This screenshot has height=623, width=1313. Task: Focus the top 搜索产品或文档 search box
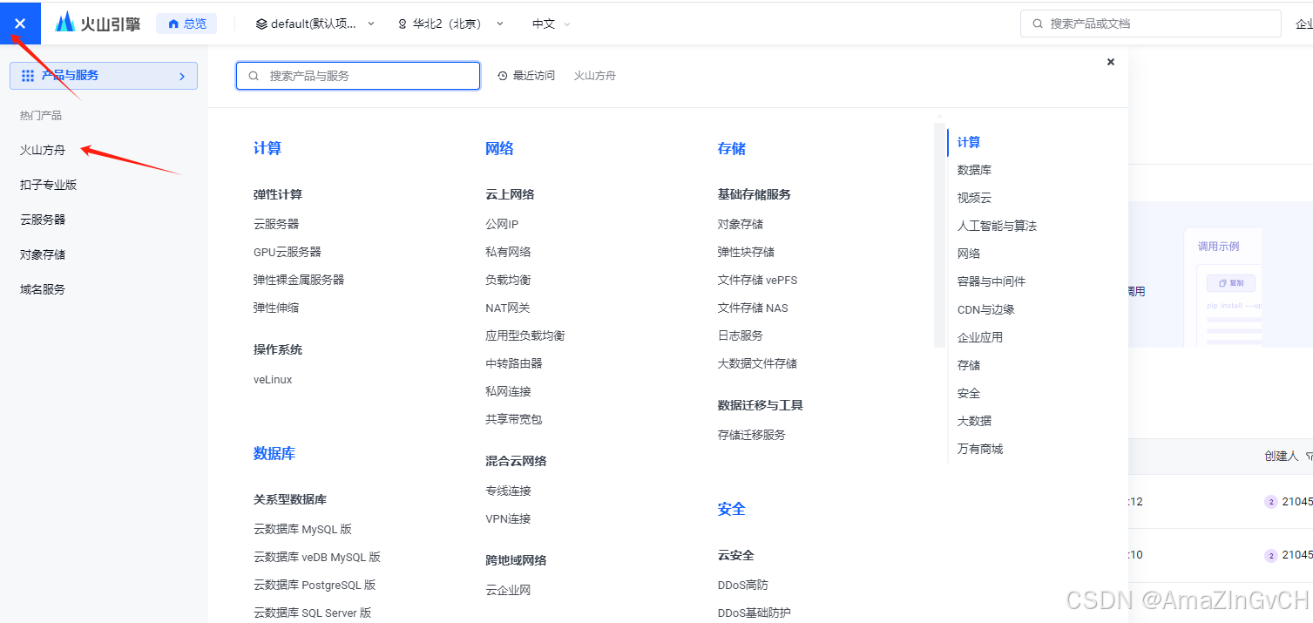pyautogui.click(x=1150, y=24)
